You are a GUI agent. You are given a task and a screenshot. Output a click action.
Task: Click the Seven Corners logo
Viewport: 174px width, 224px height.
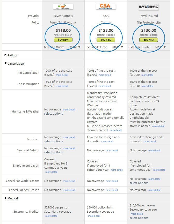point(63,6)
